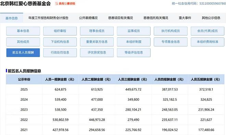The image size is (226, 135).
Task: Click the 446,973.28 cell
Action: pos(97,120)
